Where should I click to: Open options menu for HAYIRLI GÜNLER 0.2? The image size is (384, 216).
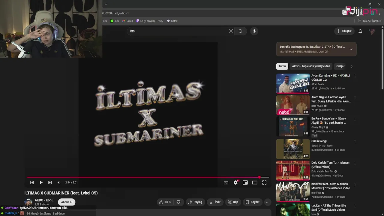[x=355, y=76]
